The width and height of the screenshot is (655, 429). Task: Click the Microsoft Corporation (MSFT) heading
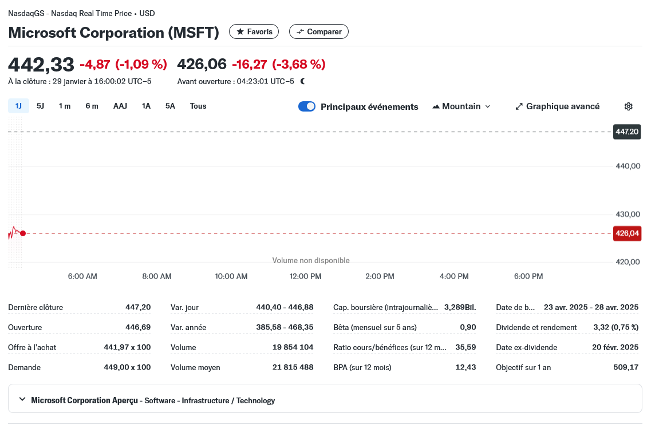pyautogui.click(x=113, y=33)
